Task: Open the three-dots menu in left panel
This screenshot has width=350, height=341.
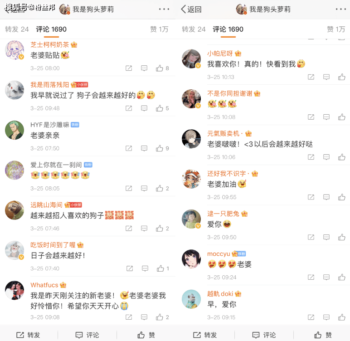Action: [x=164, y=9]
